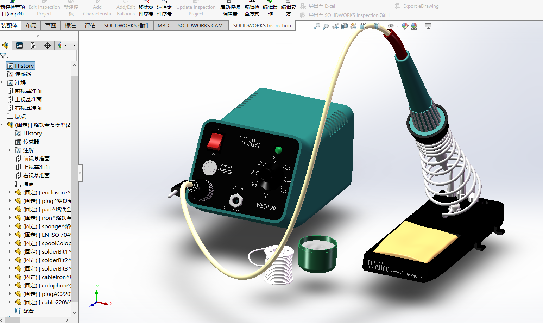Select the sponge component in the tree
Screen dimensions: 543x323
tap(43, 226)
